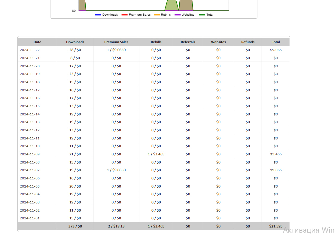The height and width of the screenshot is (235, 334).
Task: Click the downloads value 21 / $0
Action: [75, 154]
